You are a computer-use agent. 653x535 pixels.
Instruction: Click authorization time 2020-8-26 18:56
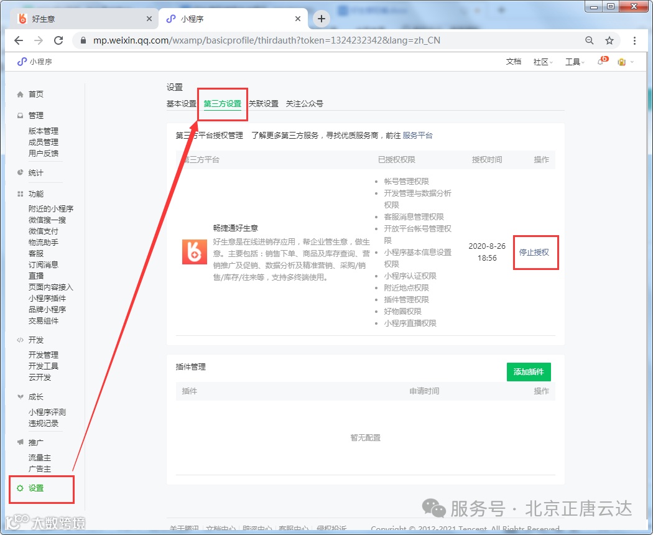point(487,252)
